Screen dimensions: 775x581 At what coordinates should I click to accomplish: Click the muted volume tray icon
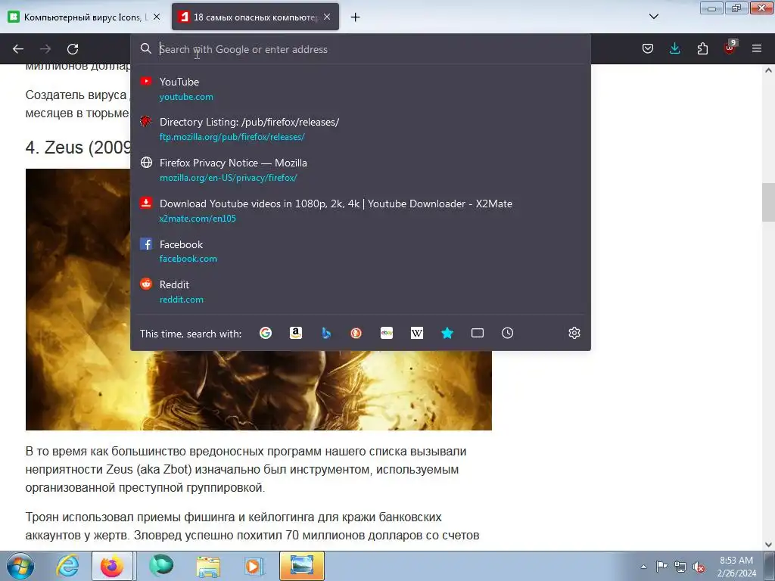pyautogui.click(x=699, y=567)
